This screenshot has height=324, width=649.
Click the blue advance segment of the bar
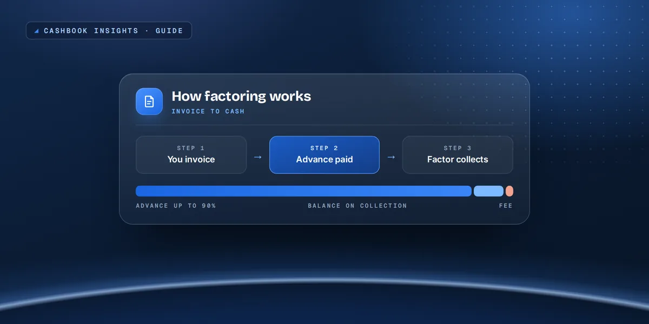303,191
